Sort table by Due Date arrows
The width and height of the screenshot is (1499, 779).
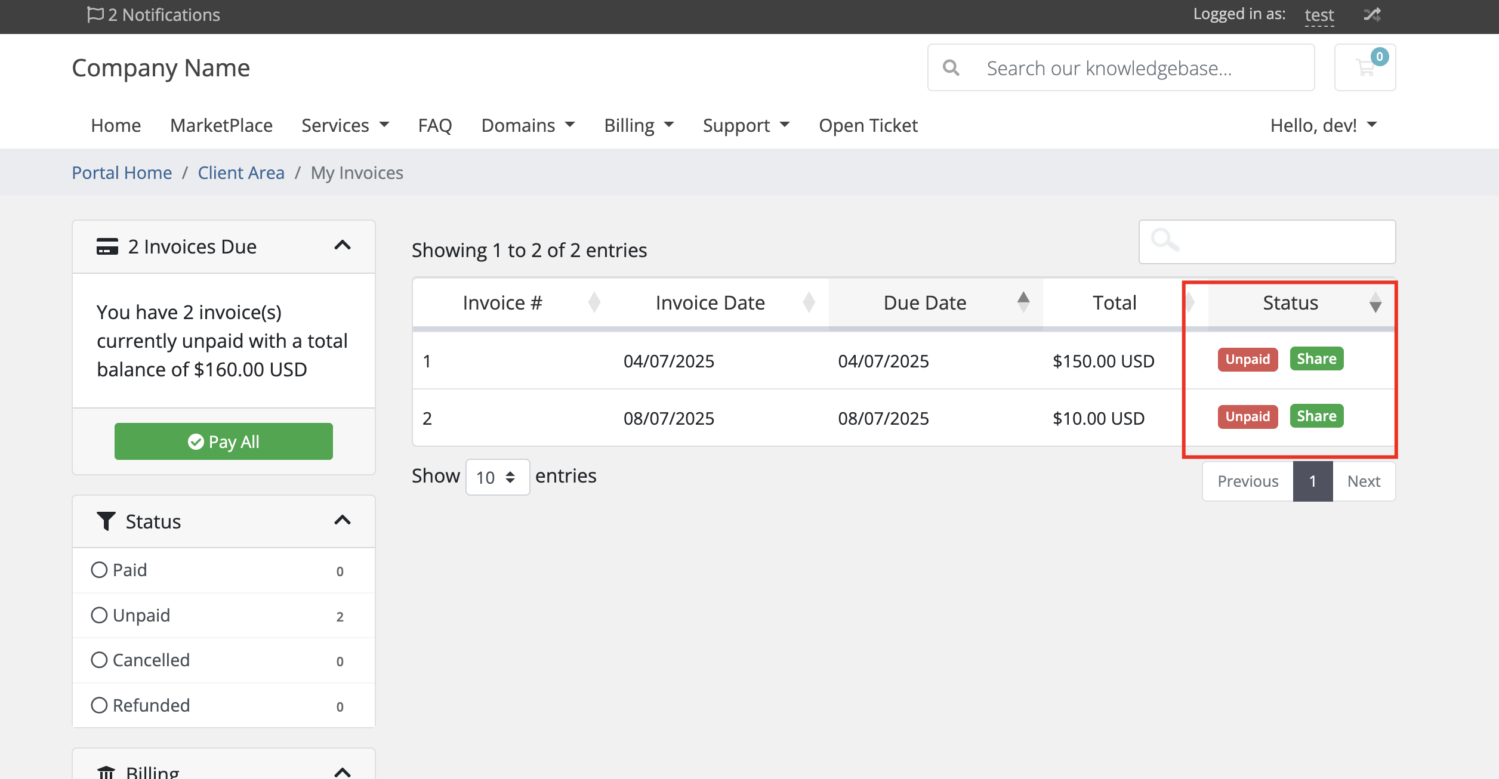1023,302
